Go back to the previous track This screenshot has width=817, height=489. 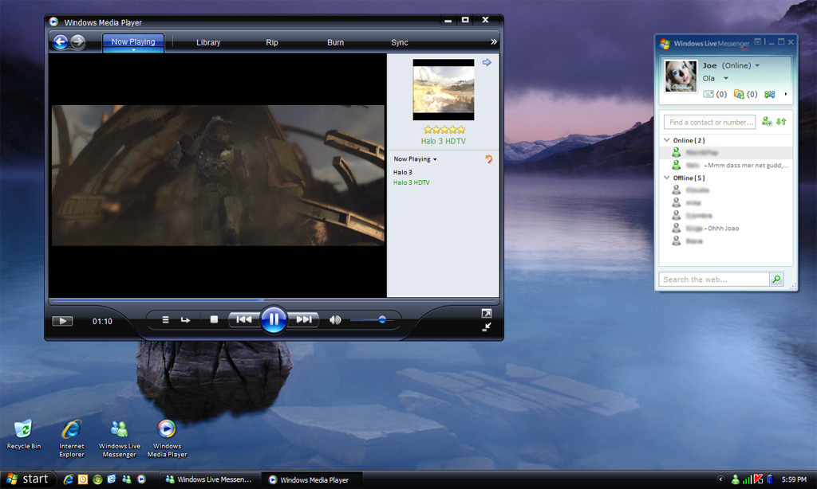[243, 319]
